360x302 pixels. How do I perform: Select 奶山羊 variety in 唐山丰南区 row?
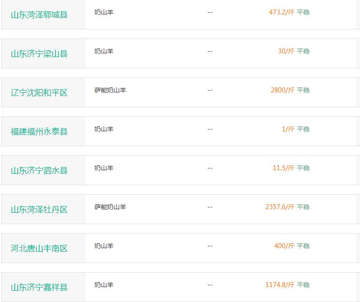pyautogui.click(x=104, y=246)
